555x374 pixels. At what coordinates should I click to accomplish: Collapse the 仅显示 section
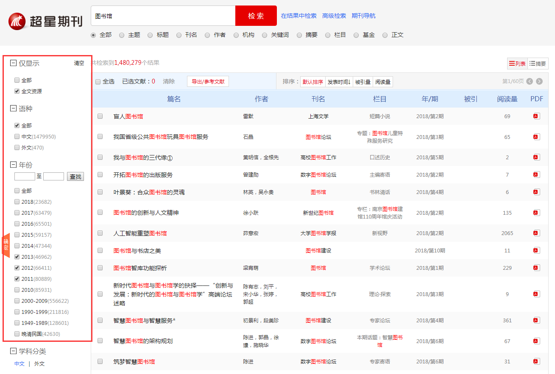point(13,62)
